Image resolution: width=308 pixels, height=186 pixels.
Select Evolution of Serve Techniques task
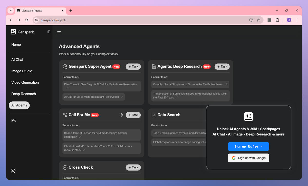(190, 95)
